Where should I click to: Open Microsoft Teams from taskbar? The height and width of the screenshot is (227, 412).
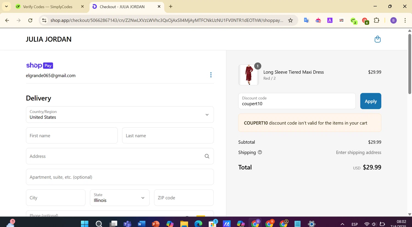(x=127, y=224)
